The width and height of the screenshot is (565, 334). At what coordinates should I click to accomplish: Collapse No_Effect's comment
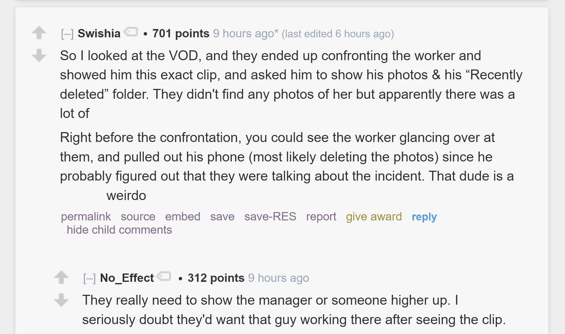(x=89, y=278)
